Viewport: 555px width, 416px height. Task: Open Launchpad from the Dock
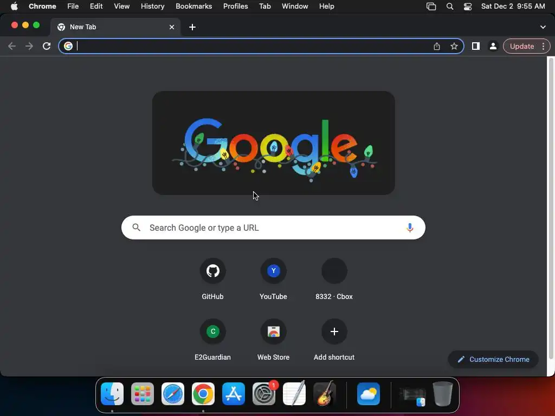coord(143,394)
